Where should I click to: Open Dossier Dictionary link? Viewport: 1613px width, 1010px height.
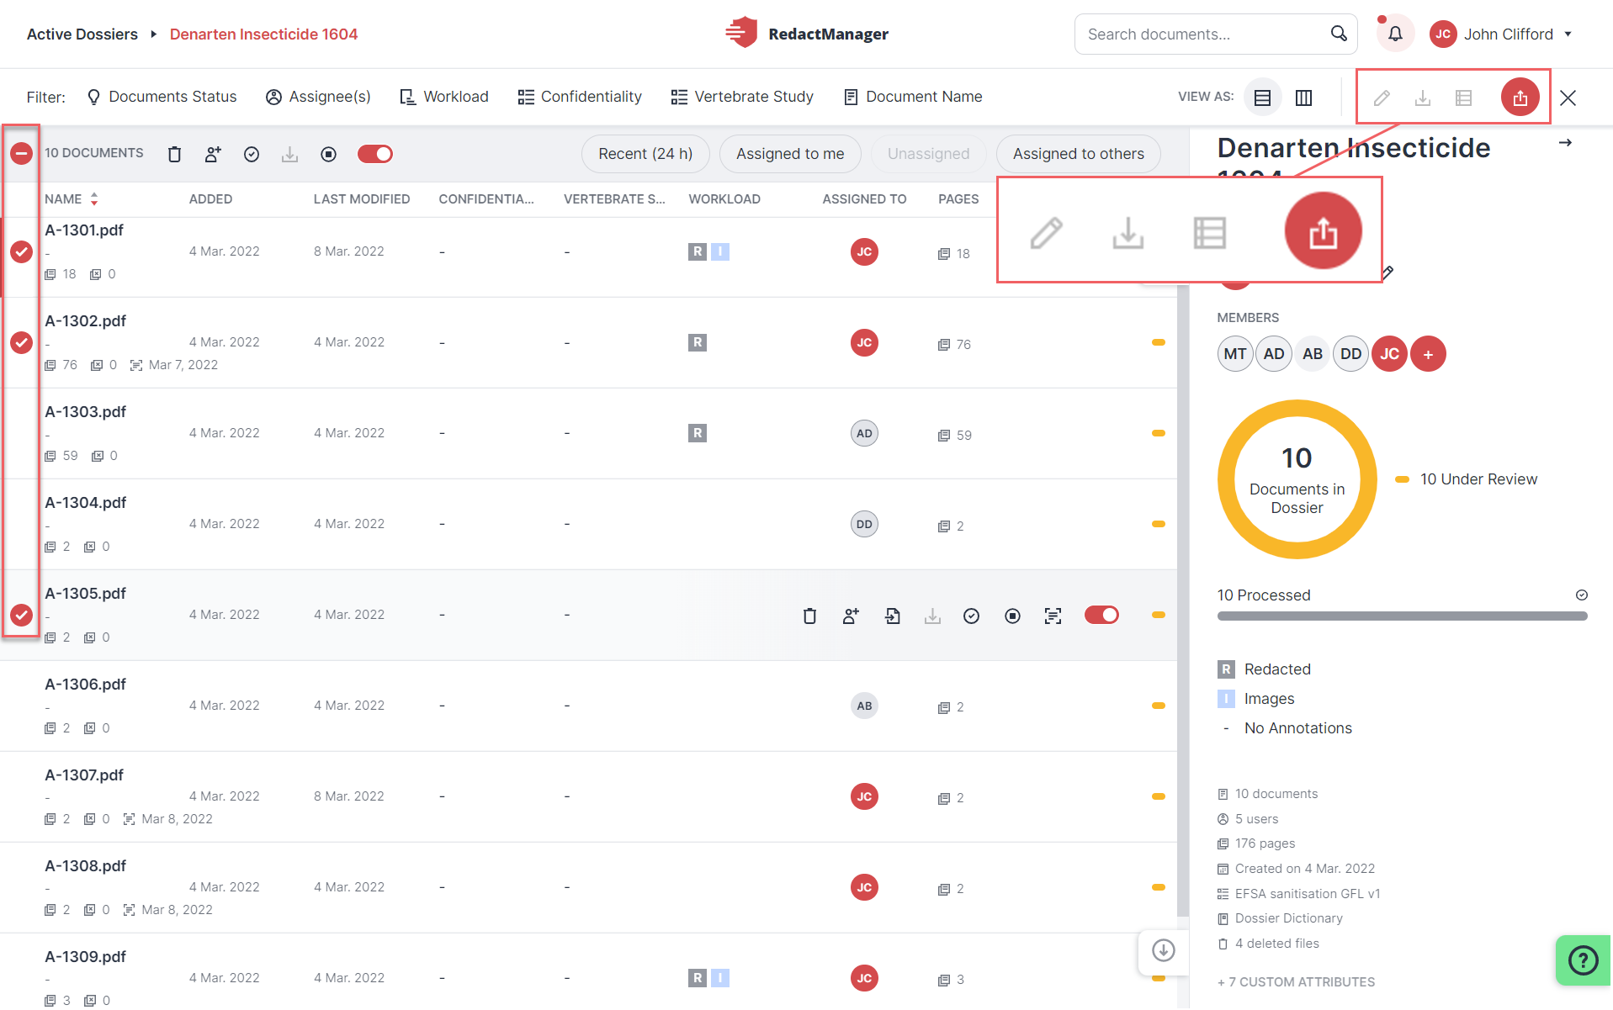[1280, 918]
